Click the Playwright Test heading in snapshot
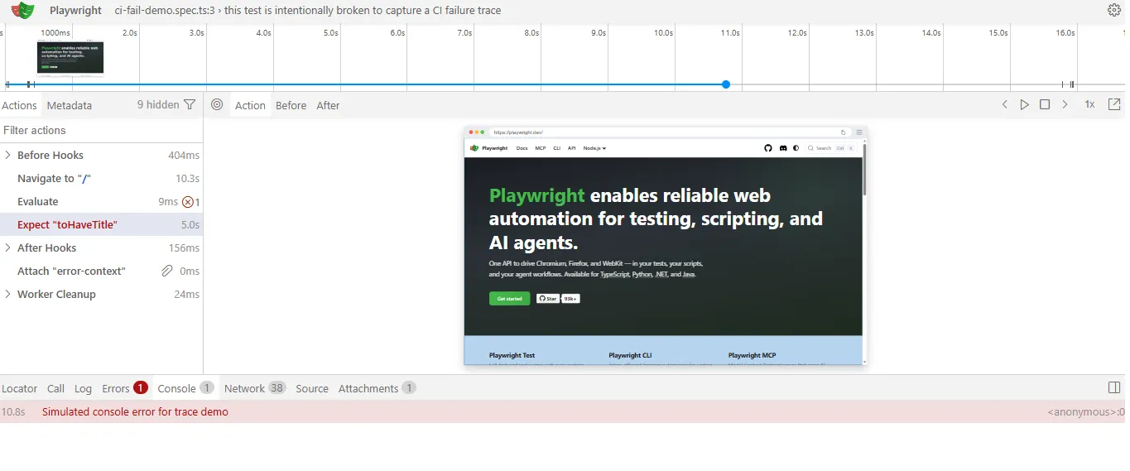 [512, 355]
